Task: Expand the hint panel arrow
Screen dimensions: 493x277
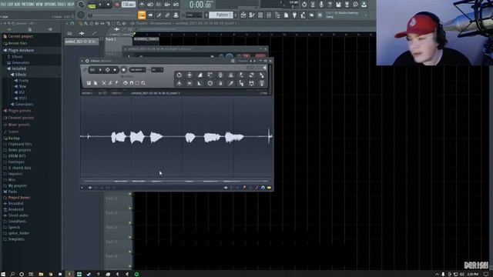Action: [x=366, y=15]
